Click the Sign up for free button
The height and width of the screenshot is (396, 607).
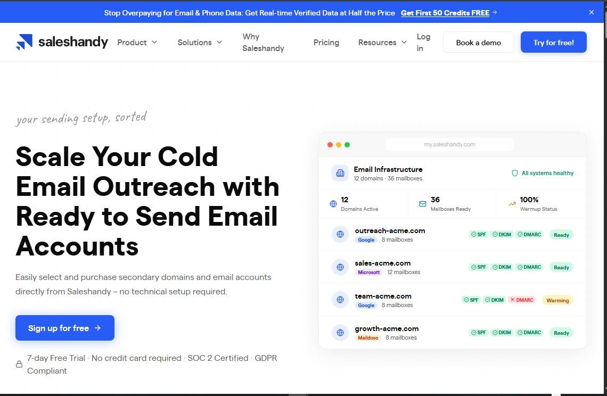(x=64, y=328)
